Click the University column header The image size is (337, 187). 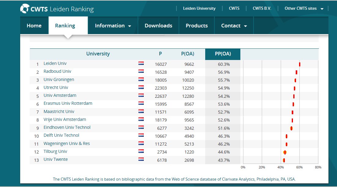pos(98,54)
